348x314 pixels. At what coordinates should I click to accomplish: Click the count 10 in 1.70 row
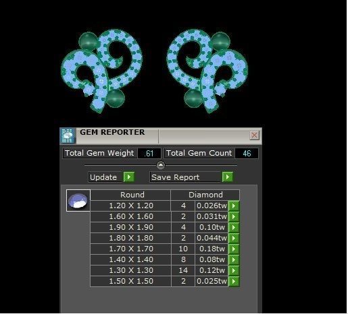(183, 249)
